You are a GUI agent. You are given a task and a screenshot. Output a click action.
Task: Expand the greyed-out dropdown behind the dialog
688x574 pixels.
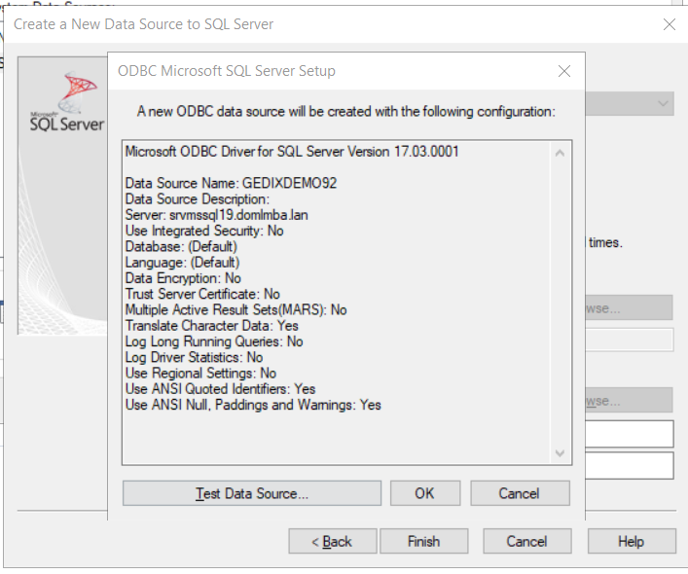[664, 103]
